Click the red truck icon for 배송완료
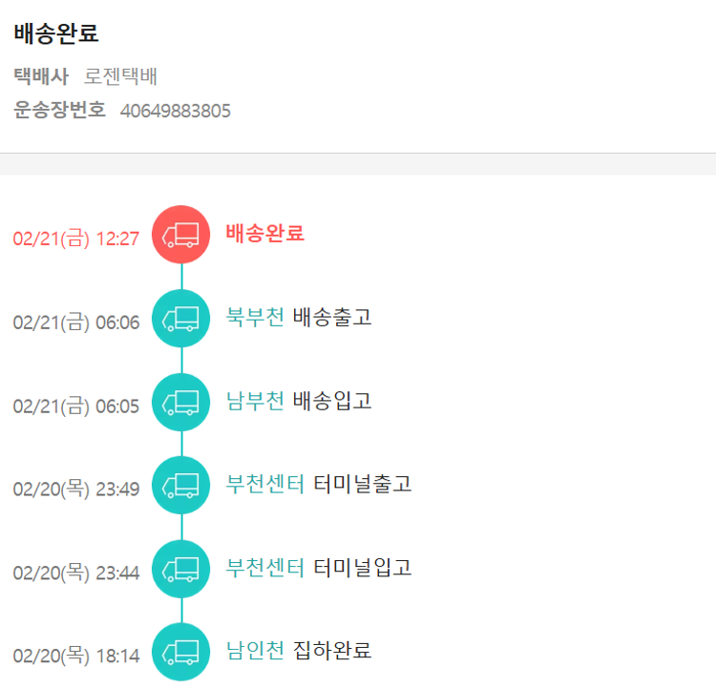The width and height of the screenshot is (716, 688). 180,234
